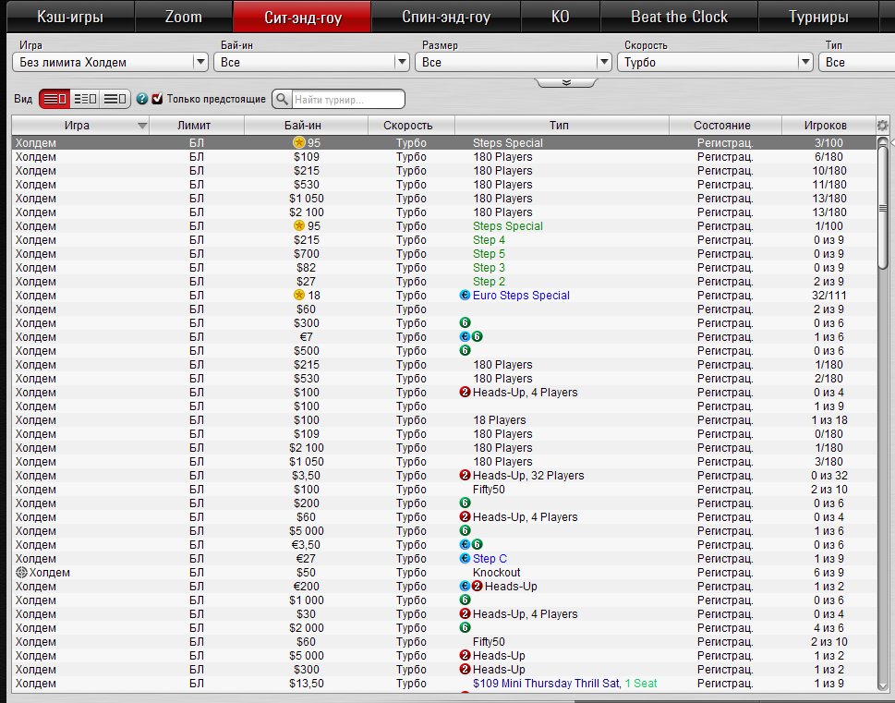Select the Heads-Up, 32 Players tournament

pyautogui.click(x=444, y=475)
